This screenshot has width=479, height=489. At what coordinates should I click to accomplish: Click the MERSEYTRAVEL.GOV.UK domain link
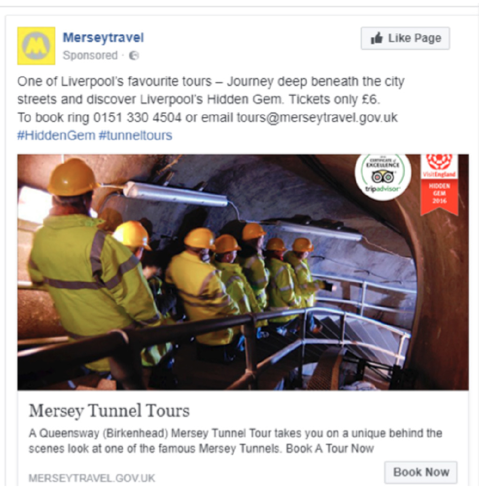pyautogui.click(x=92, y=478)
